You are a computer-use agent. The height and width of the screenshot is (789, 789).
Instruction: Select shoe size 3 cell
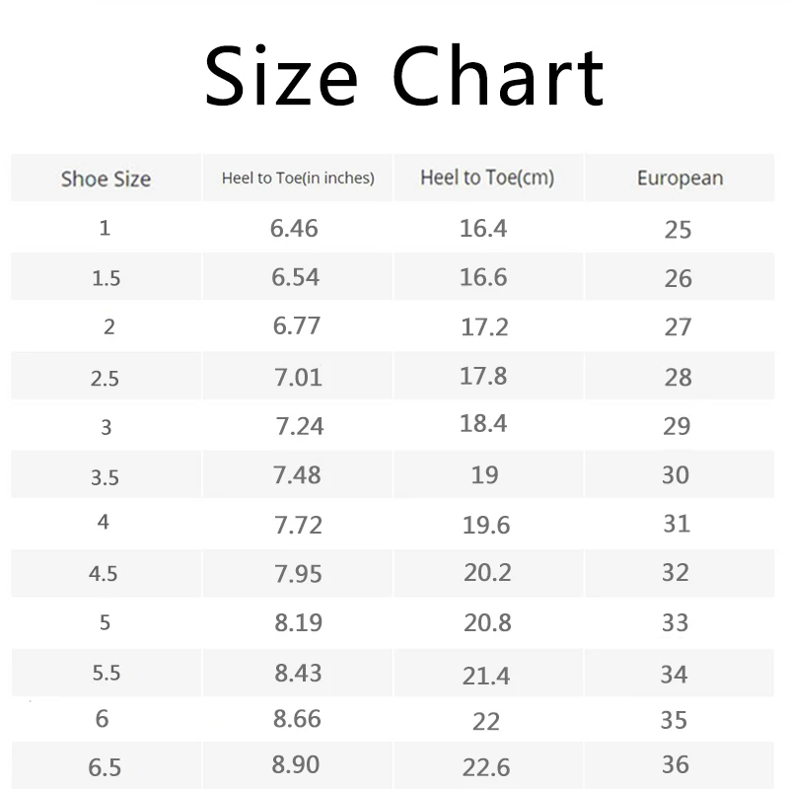pyautogui.click(x=106, y=427)
